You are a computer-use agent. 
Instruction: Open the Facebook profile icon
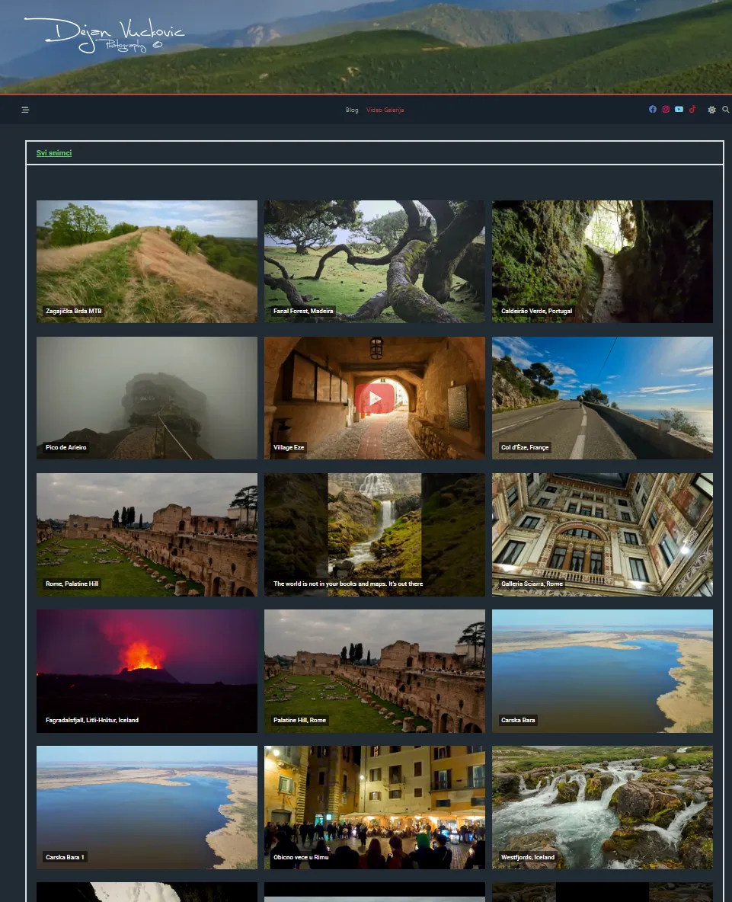[x=653, y=109]
